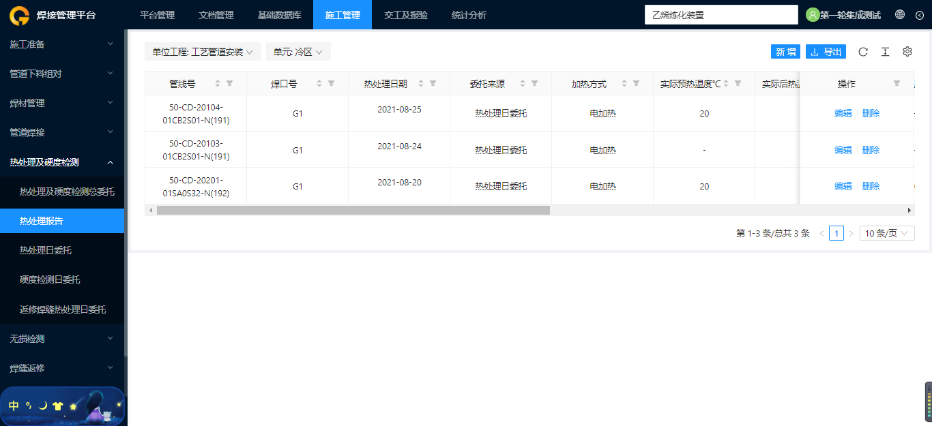
Task: Open filter icon for 热处理日期 column
Action: pyautogui.click(x=433, y=83)
